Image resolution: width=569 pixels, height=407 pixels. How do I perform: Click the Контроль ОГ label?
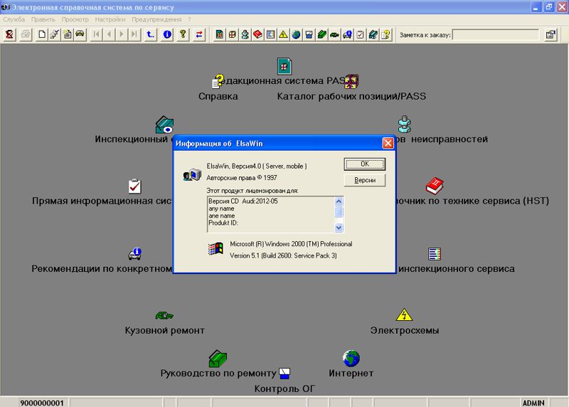pos(284,388)
